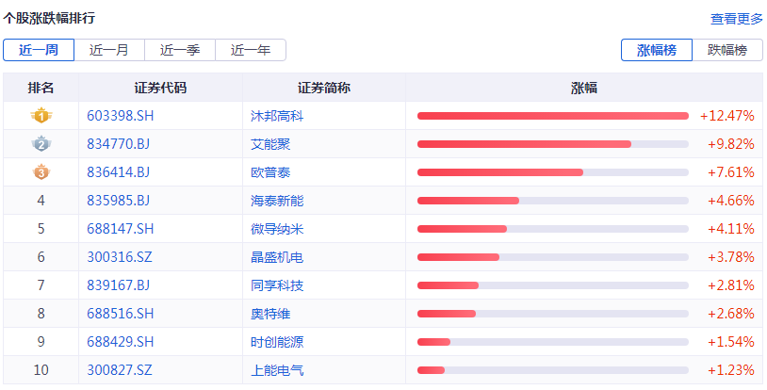Open the 834770.BJ stock code link
767x390 pixels.
(x=118, y=144)
